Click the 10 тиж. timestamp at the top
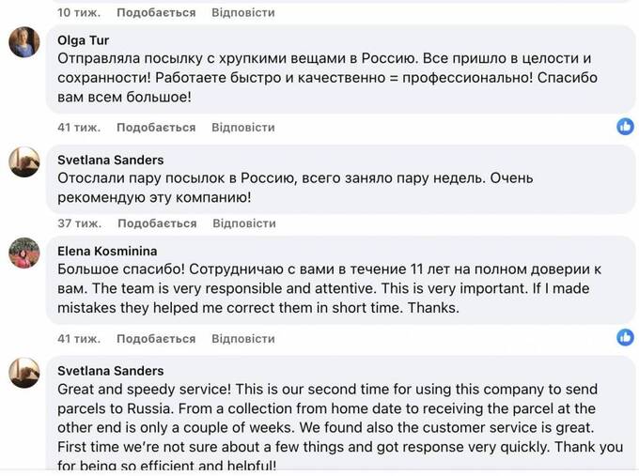The image size is (639, 476). point(77,12)
